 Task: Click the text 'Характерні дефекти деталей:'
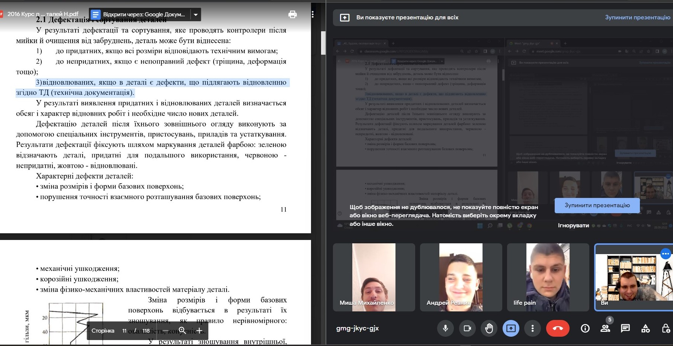click(84, 176)
